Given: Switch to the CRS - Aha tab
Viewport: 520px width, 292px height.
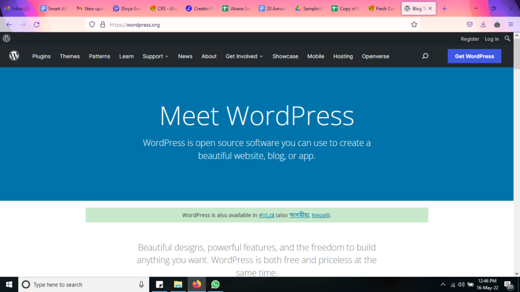Looking at the screenshot, I should [163, 9].
